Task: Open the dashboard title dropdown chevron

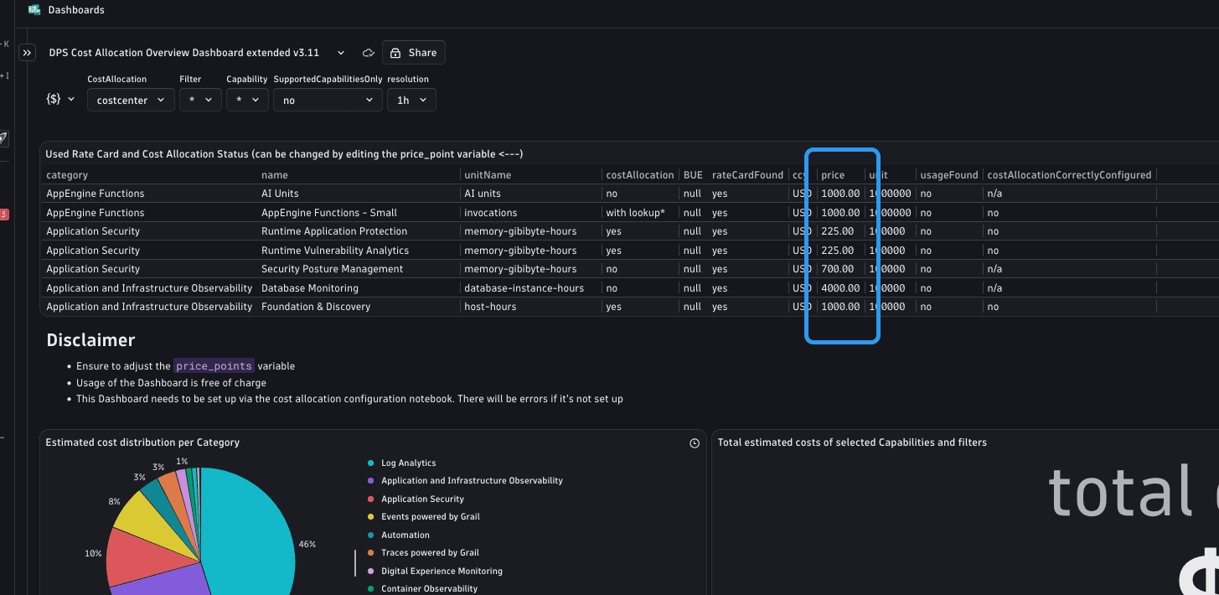Action: click(341, 53)
